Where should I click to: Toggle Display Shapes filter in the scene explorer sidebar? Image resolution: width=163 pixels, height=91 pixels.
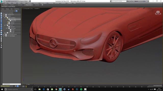(1, 15)
